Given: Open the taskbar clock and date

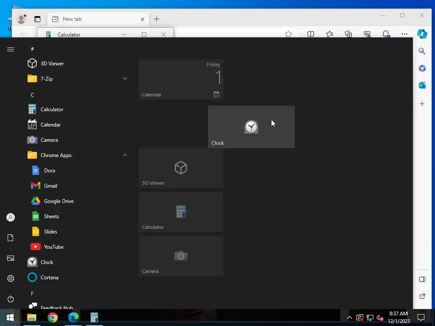Looking at the screenshot, I should [x=398, y=318].
